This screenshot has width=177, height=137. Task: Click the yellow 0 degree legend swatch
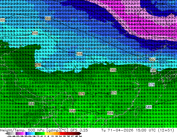[x=46, y=133]
